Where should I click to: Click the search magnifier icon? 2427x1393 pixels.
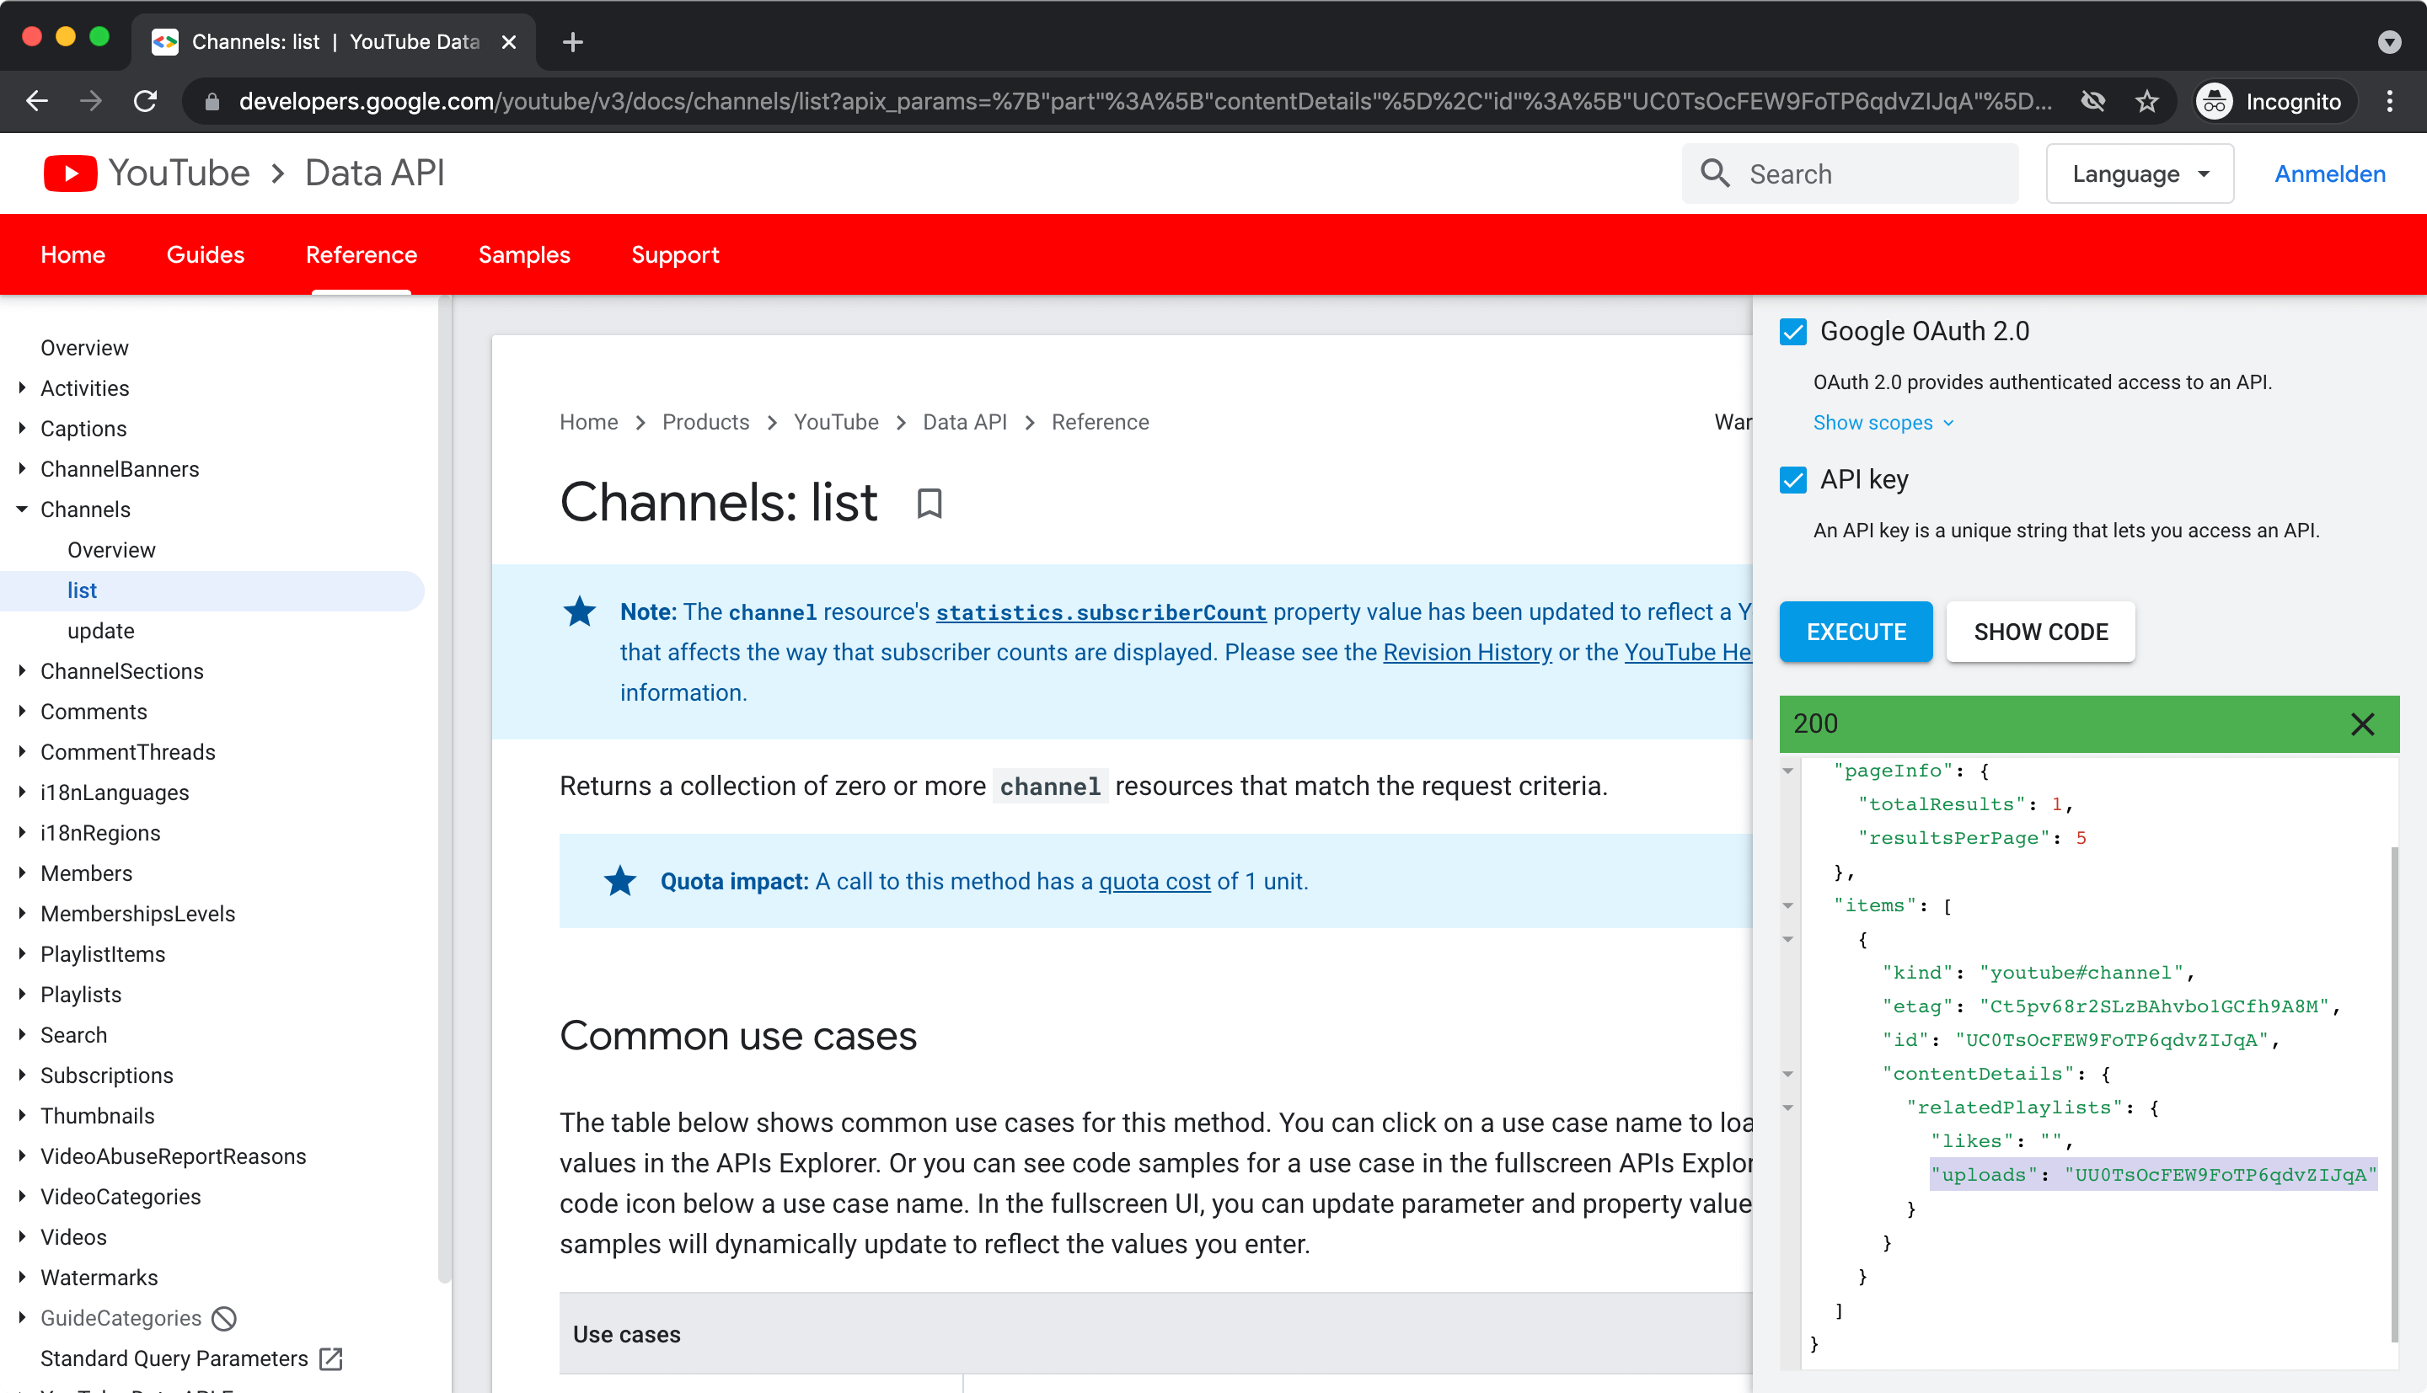point(1714,173)
